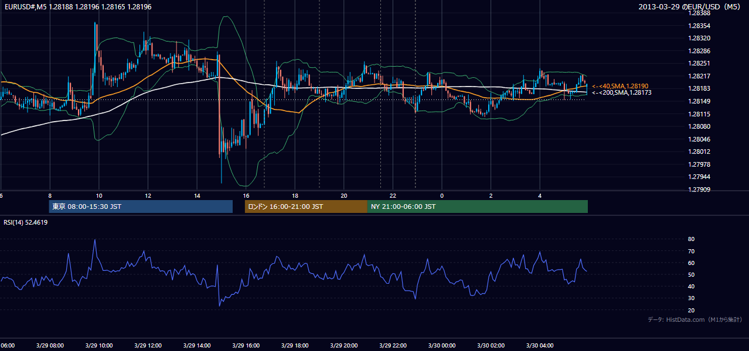Select the NY 21:00-06:00 JST session bar

pyautogui.click(x=478, y=207)
